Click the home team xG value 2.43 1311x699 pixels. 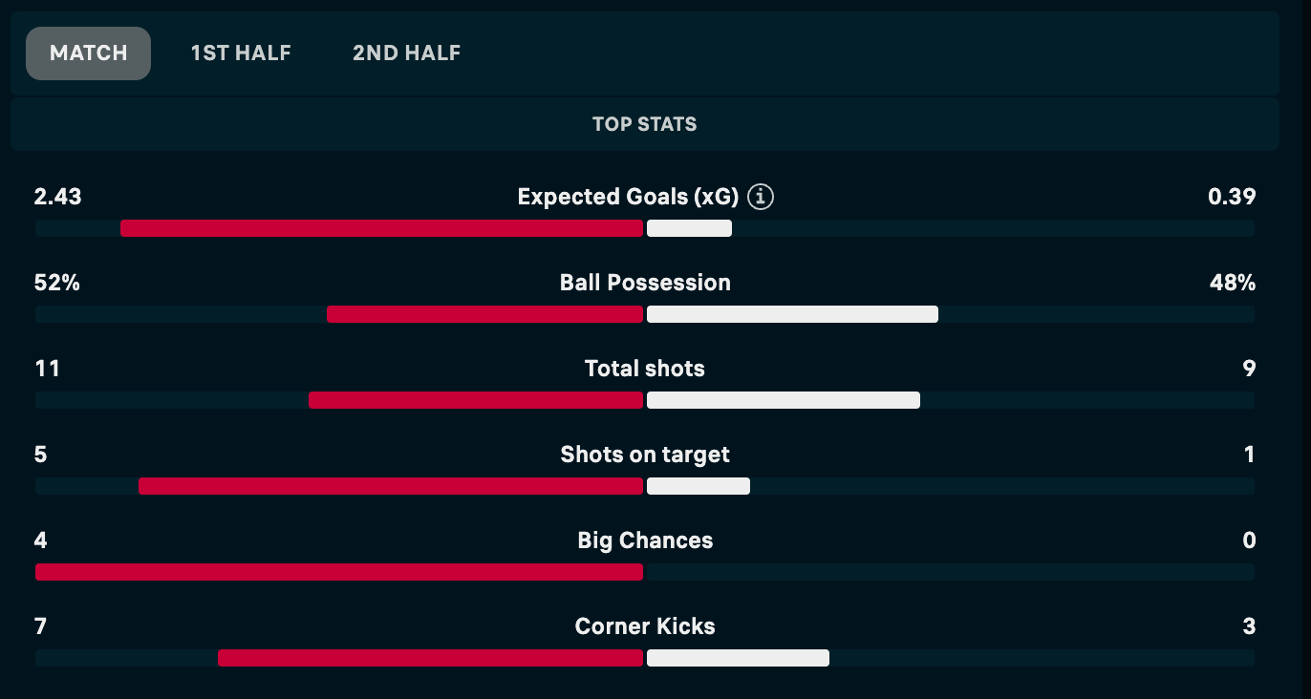[x=57, y=197]
